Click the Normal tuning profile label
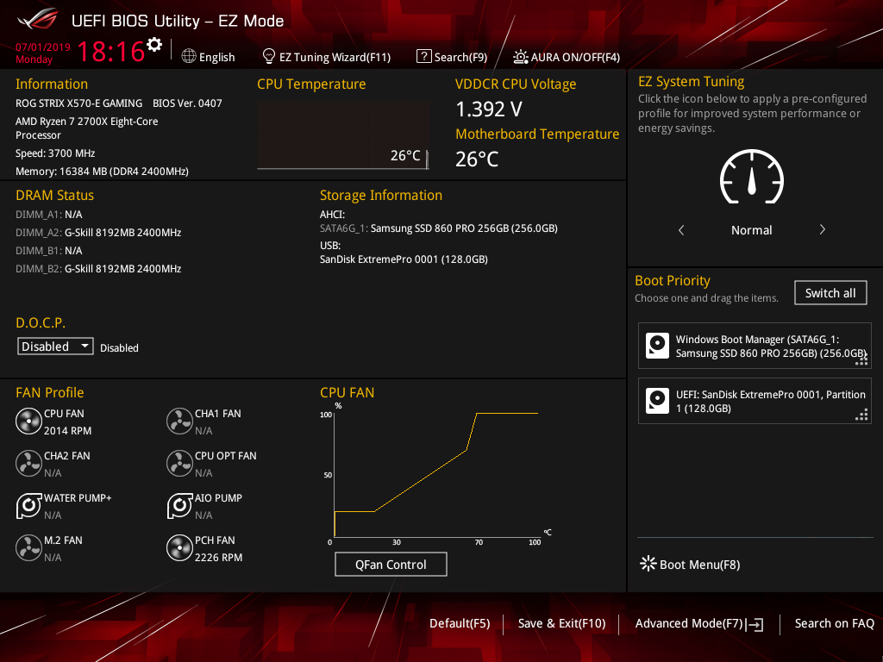This screenshot has width=883, height=662. point(751,229)
